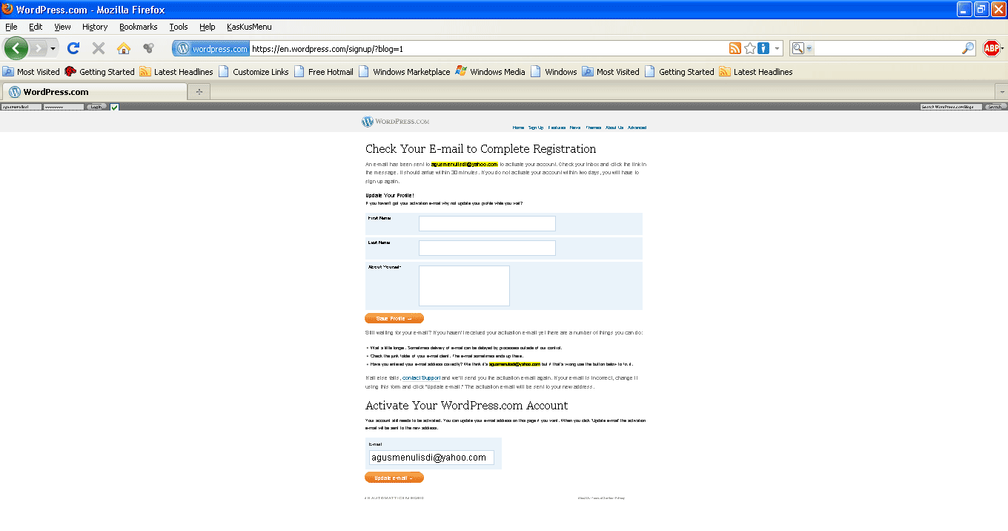Click the contact Support link

421,378
